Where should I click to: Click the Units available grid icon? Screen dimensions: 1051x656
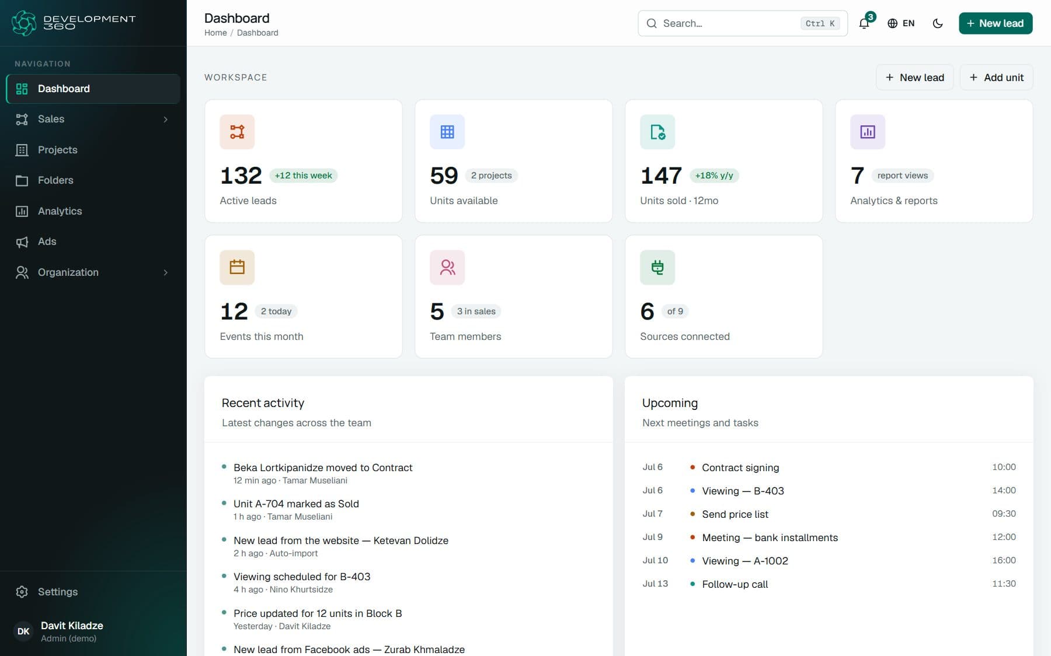(x=447, y=132)
